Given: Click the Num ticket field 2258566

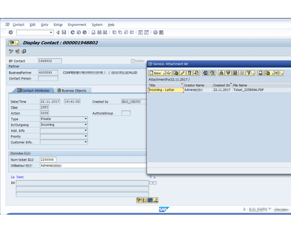Looking at the screenshot, I should (48, 159).
